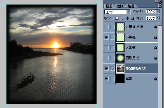The image size is (164, 108).
Task: Lock position move icon
Action: (x=127, y=18)
